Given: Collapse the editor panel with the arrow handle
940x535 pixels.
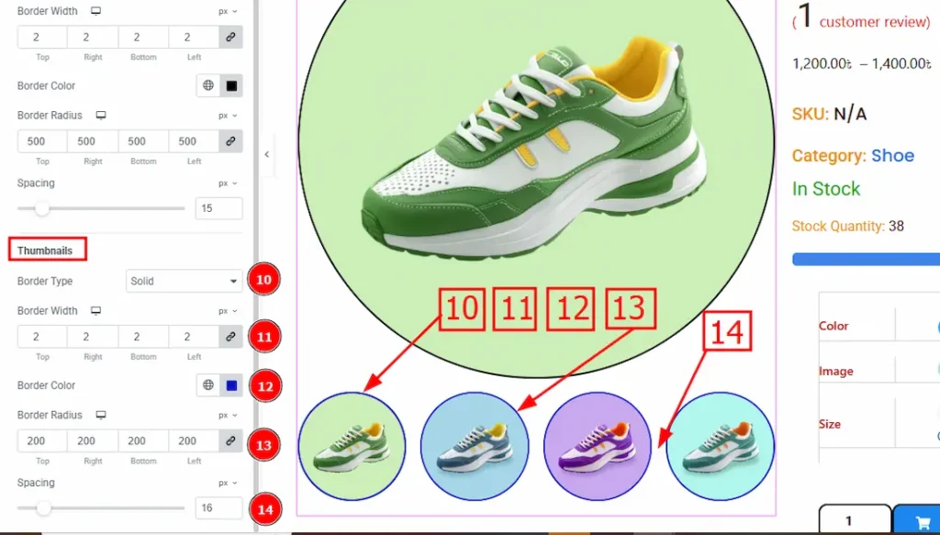Looking at the screenshot, I should point(266,154).
